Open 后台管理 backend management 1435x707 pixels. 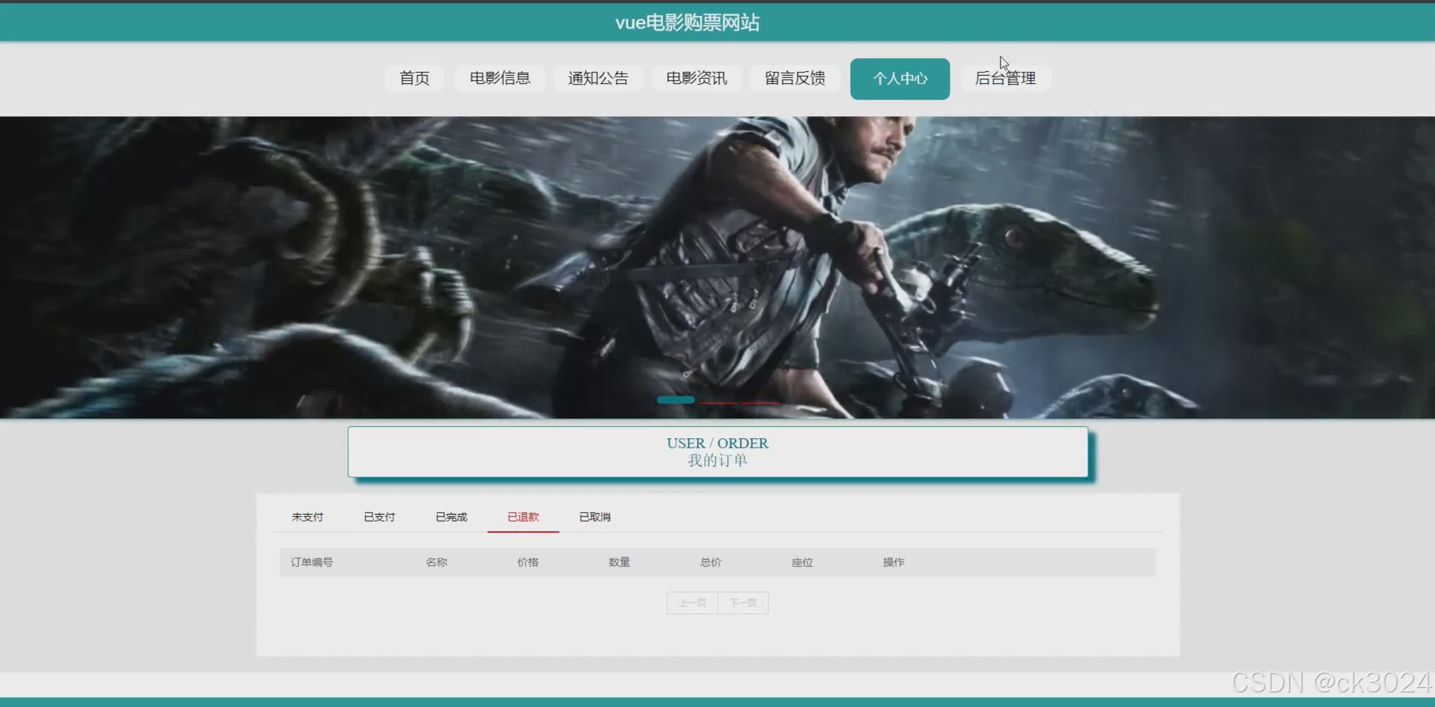click(x=1005, y=78)
